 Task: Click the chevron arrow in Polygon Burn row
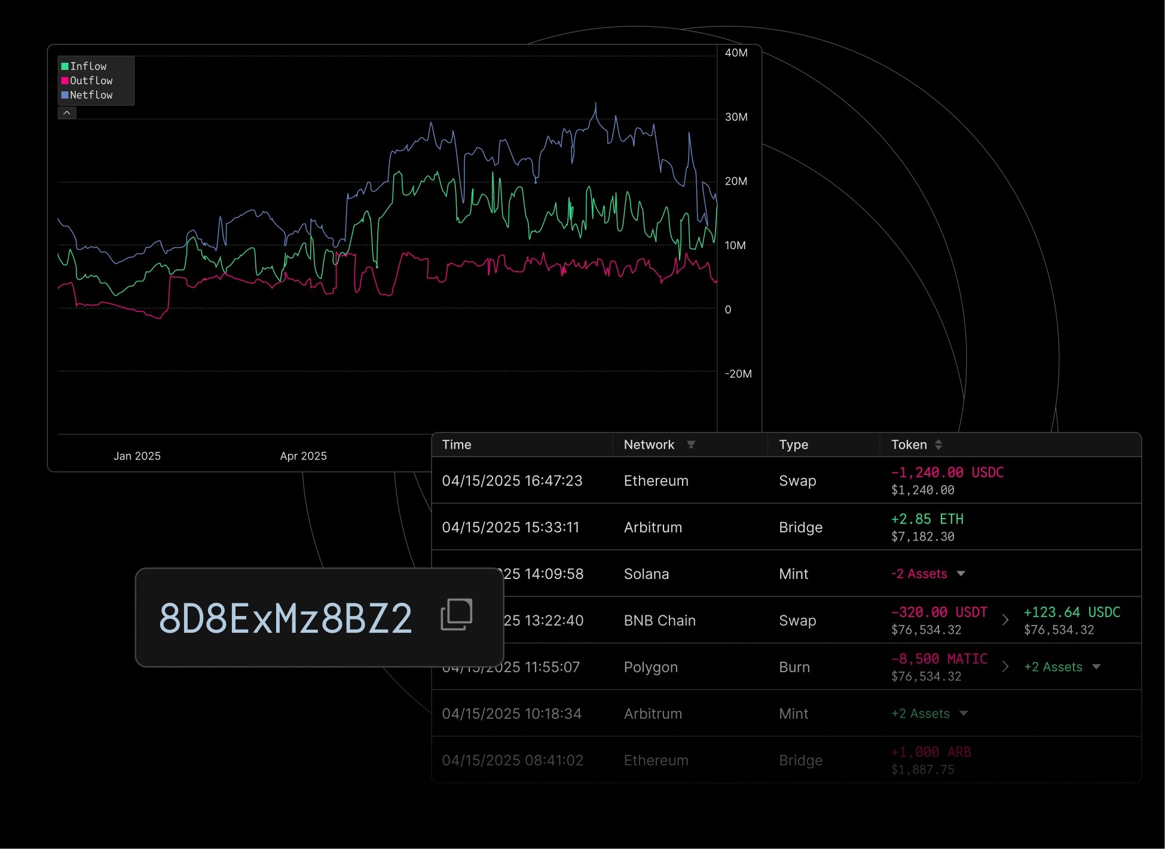(1005, 667)
